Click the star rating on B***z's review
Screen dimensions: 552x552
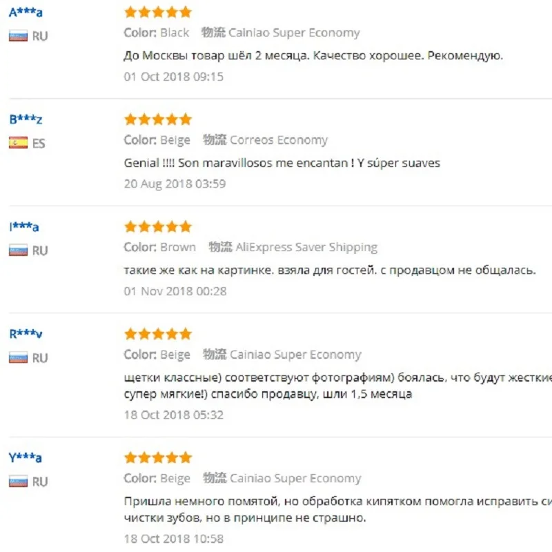point(157,119)
